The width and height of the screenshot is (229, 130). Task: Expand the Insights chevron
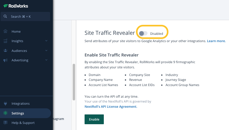pos(46,41)
